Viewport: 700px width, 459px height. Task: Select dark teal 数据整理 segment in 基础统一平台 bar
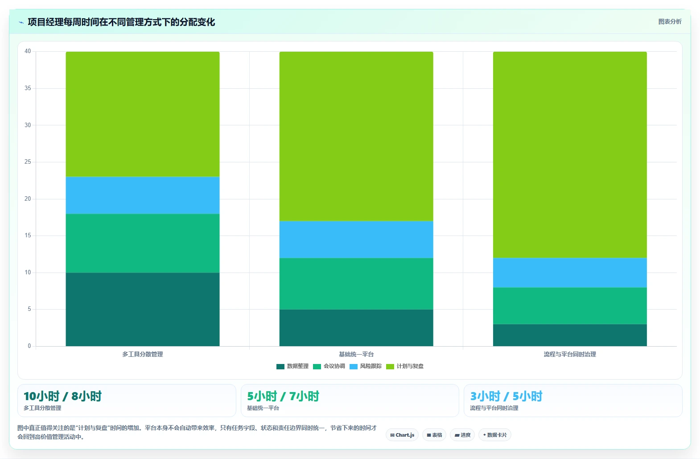(x=356, y=328)
